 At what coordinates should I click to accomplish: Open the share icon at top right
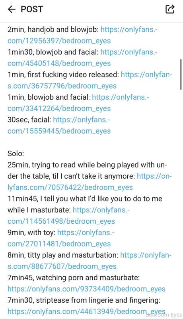point(170,9)
